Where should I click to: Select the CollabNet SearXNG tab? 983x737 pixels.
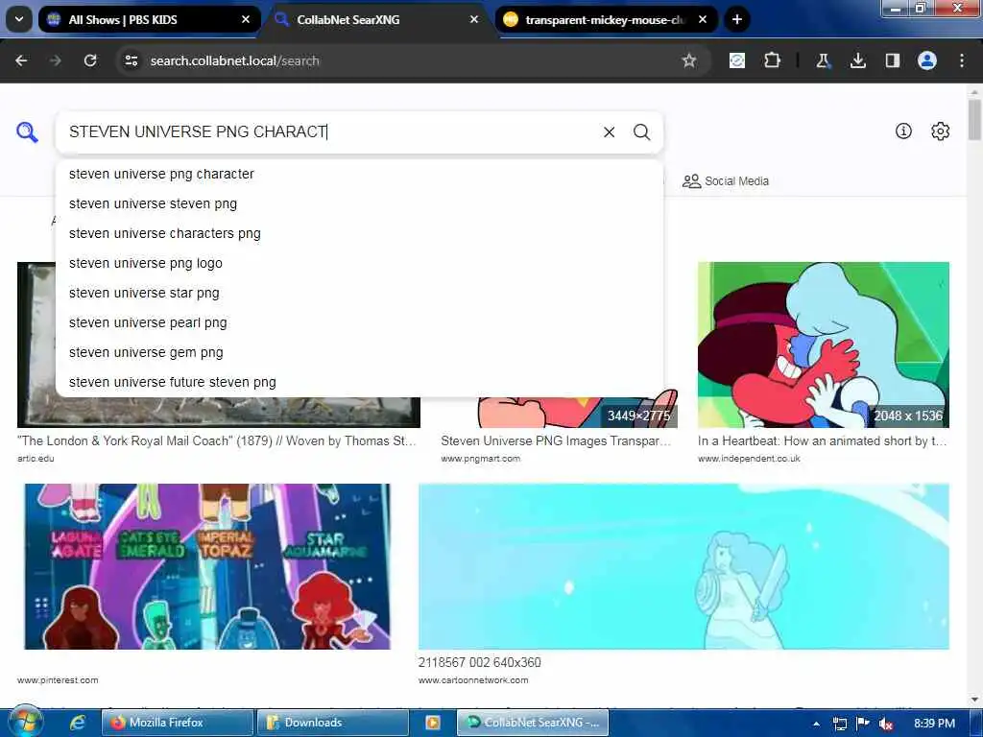pyautogui.click(x=378, y=19)
